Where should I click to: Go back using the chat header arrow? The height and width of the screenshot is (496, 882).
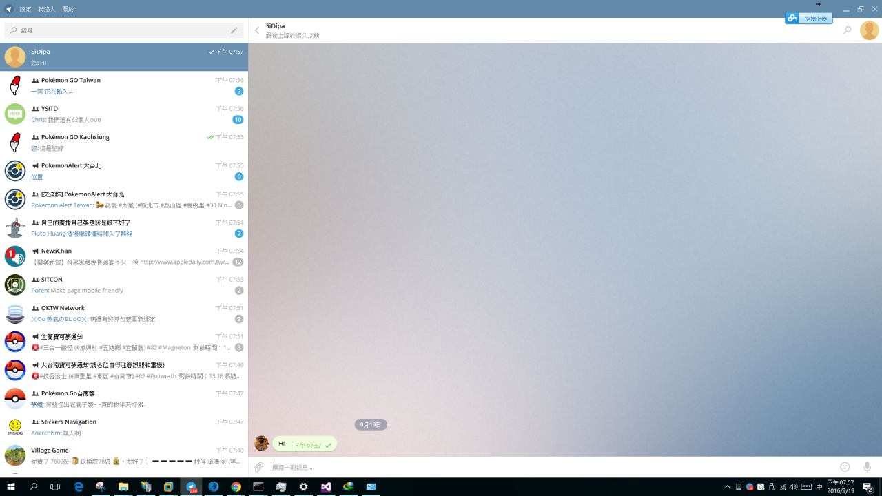point(257,30)
